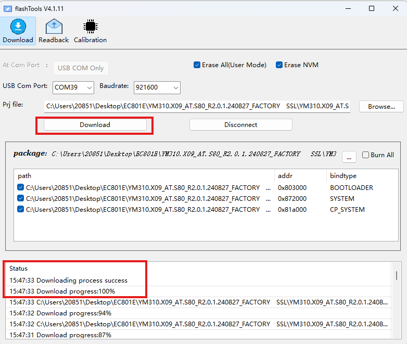Click Browse... next to Prj file

381,106
